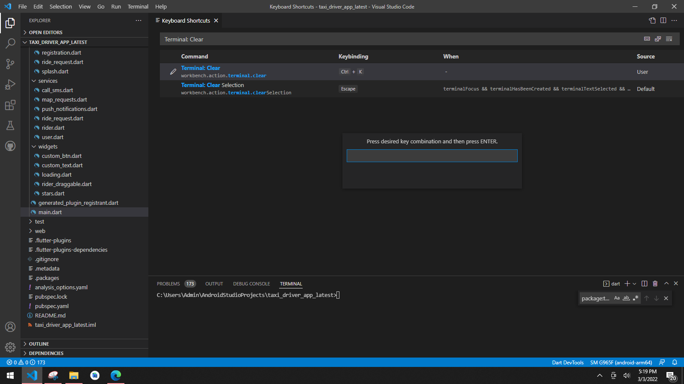
Task: Open the Terminal menu in the menu bar
Action: pyautogui.click(x=138, y=6)
